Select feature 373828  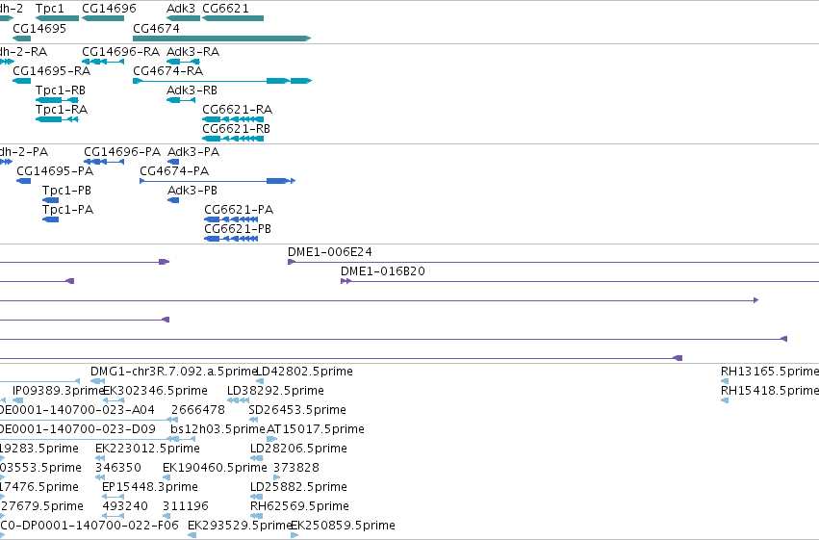click(296, 469)
